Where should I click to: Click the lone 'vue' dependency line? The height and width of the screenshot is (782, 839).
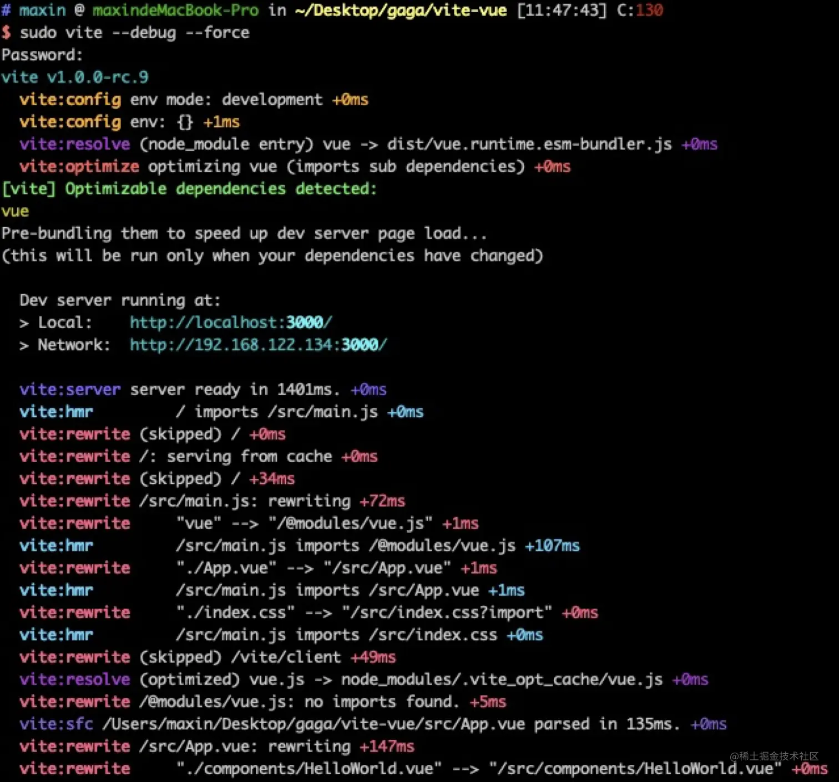pyautogui.click(x=15, y=211)
